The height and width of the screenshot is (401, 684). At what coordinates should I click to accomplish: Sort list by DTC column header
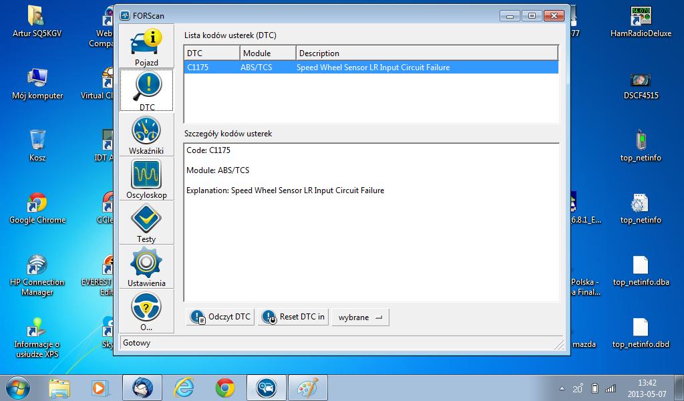[211, 53]
